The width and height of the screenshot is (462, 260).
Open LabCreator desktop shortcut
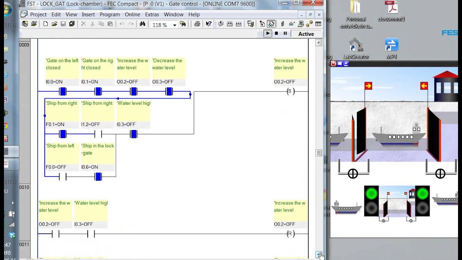point(356,48)
